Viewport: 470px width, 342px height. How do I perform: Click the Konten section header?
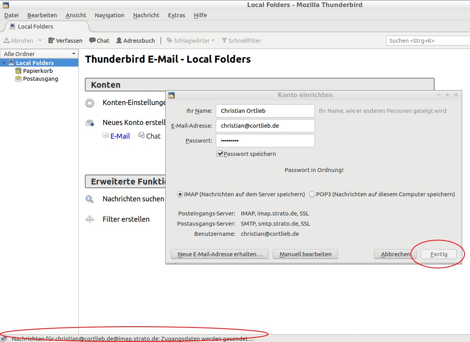260,85
